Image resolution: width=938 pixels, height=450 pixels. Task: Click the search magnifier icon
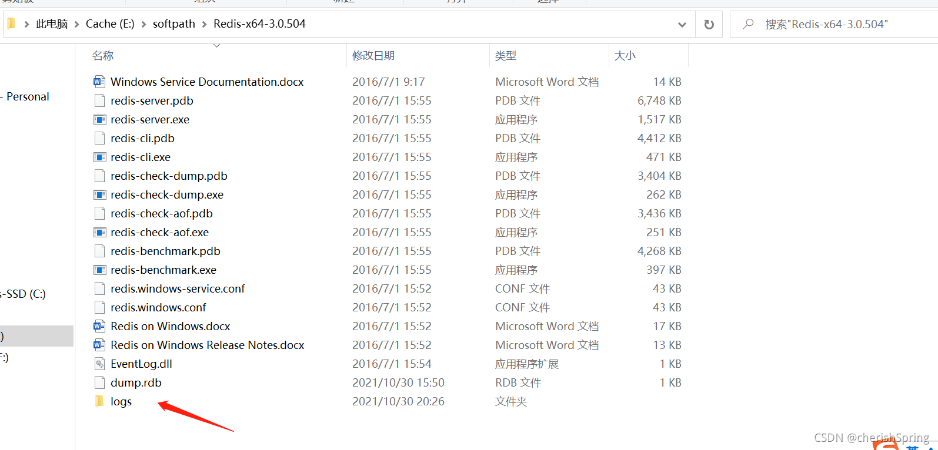[748, 24]
